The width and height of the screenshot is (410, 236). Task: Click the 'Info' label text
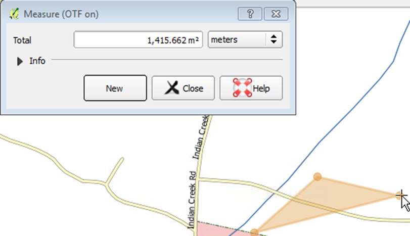(37, 61)
